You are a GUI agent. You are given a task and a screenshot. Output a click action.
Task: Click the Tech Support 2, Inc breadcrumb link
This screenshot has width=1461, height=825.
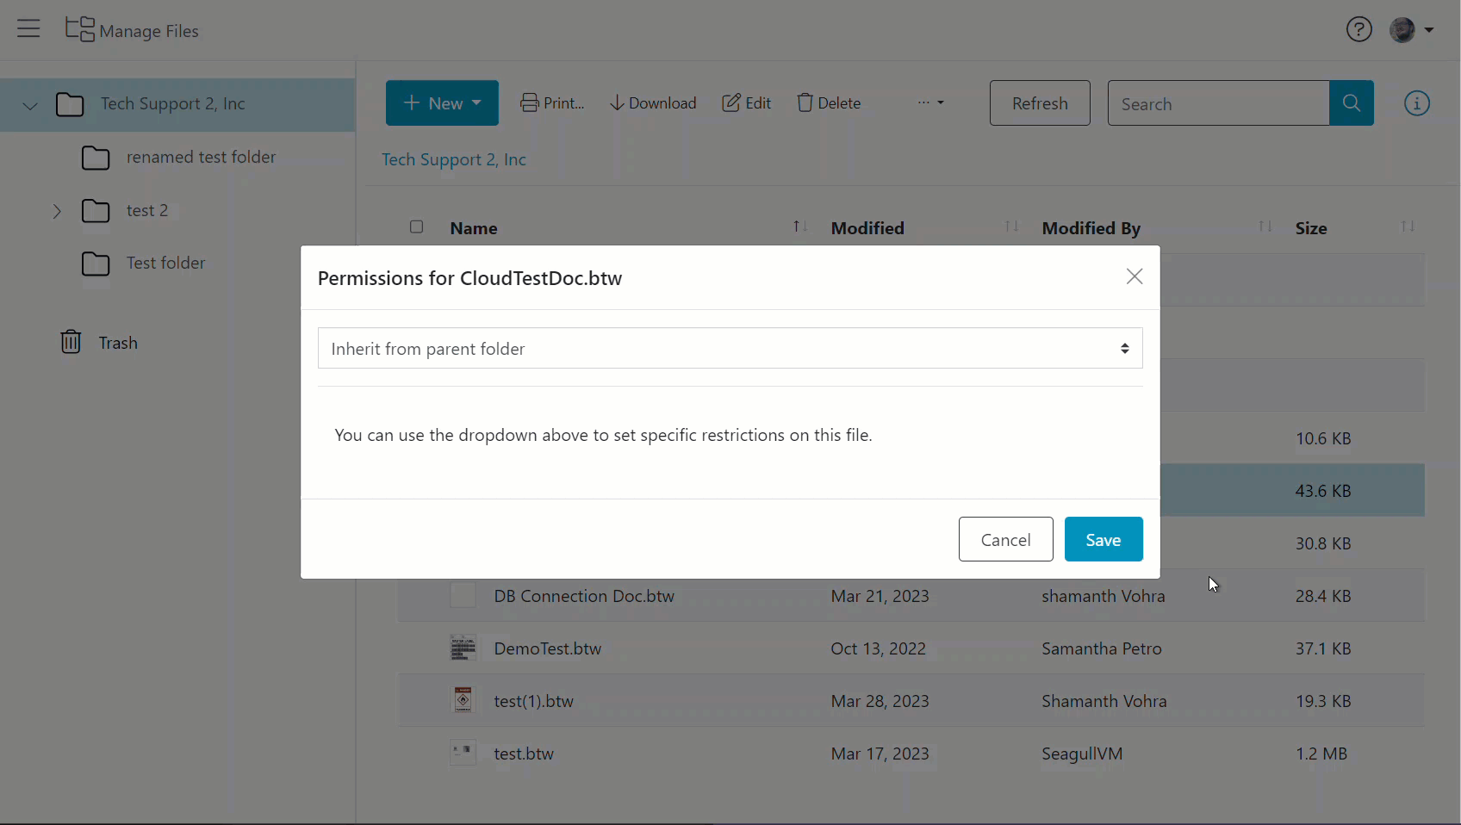(454, 160)
